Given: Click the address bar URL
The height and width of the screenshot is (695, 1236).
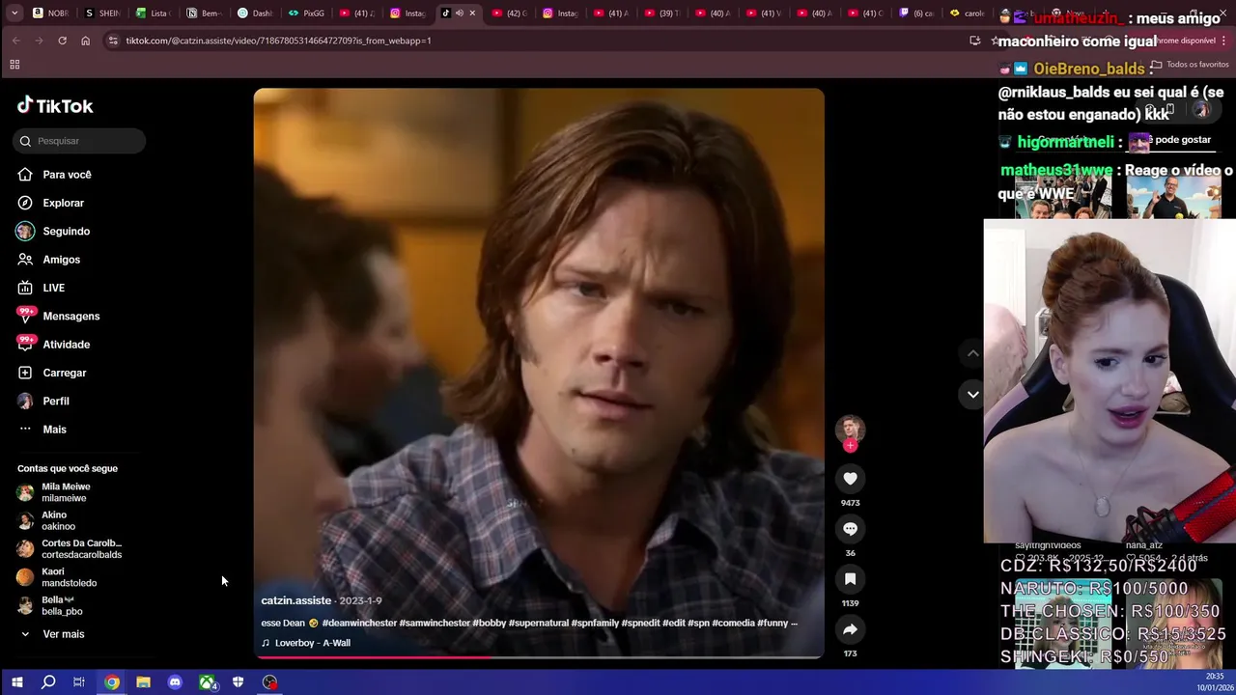Looking at the screenshot, I should tap(278, 41).
